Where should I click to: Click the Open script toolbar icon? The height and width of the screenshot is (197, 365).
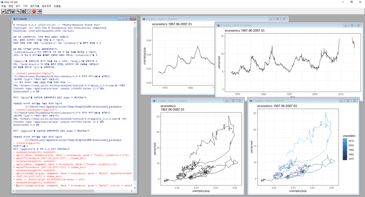click(x=3, y=11)
